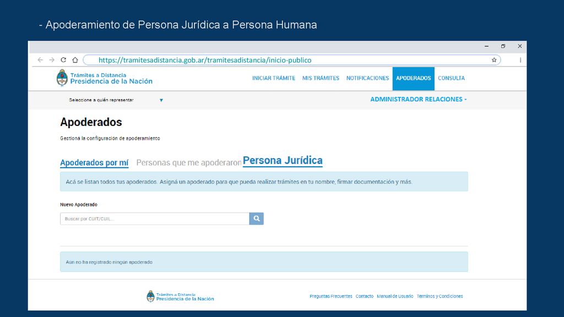Open Manual de Usuario link
564x317 pixels.
tap(395, 296)
